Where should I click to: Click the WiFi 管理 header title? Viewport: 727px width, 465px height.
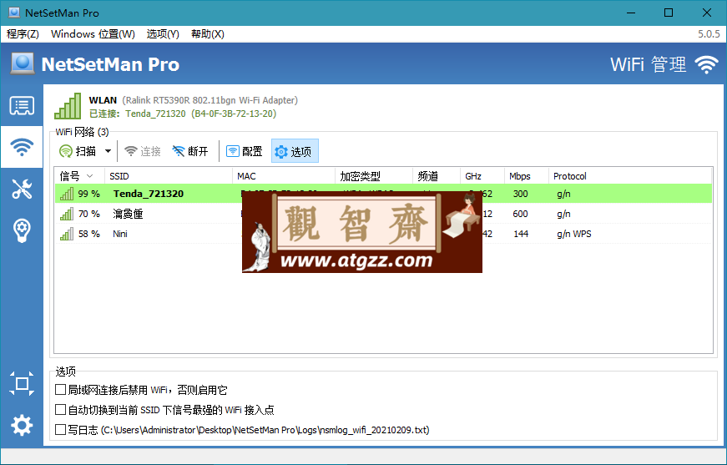point(649,64)
